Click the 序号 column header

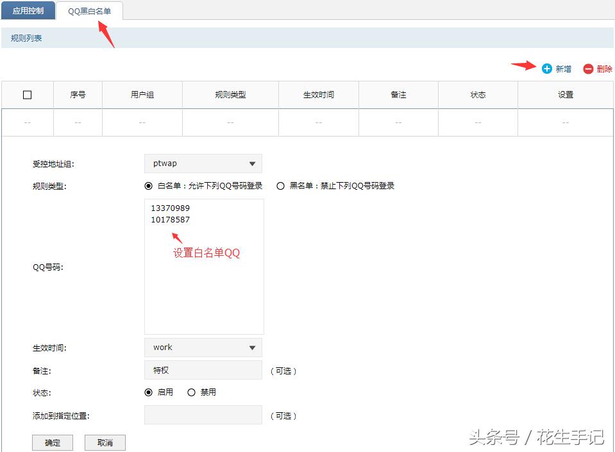[x=77, y=94]
